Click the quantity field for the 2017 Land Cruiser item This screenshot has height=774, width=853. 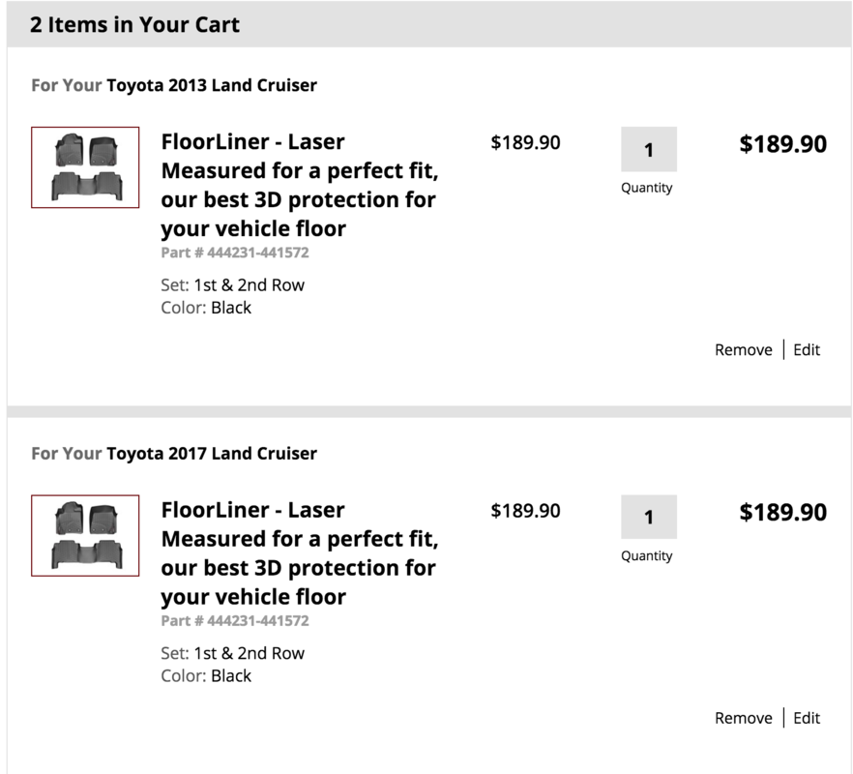click(648, 518)
